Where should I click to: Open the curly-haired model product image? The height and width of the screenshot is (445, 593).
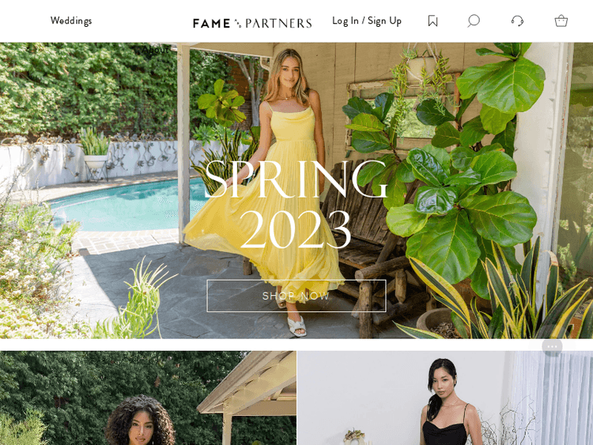(x=148, y=398)
